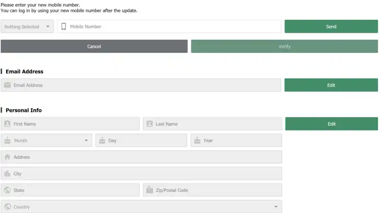380x213 pixels.
Task: Focus the Mobile Number input field
Action: [173, 27]
